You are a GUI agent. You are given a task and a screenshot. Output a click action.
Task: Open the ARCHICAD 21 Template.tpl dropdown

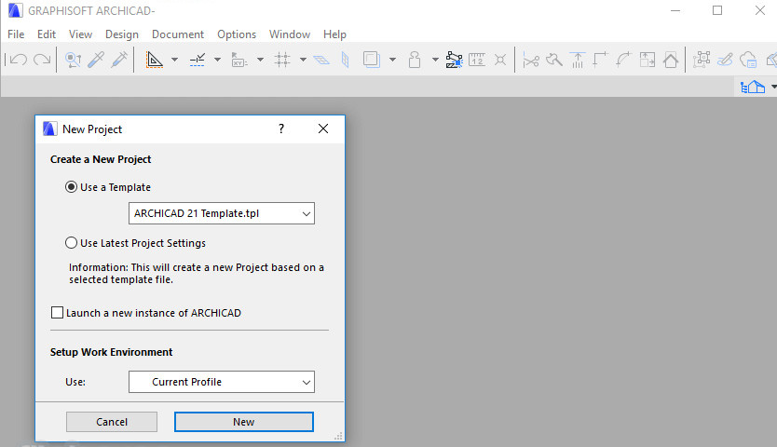click(222, 213)
